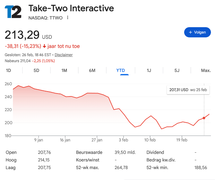Select the 5D time range tab
The width and height of the screenshot is (215, 180).
pyautogui.click(x=37, y=70)
